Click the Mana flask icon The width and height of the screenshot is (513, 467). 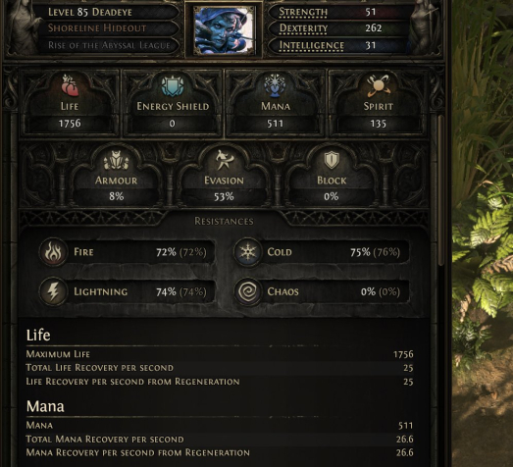click(275, 85)
